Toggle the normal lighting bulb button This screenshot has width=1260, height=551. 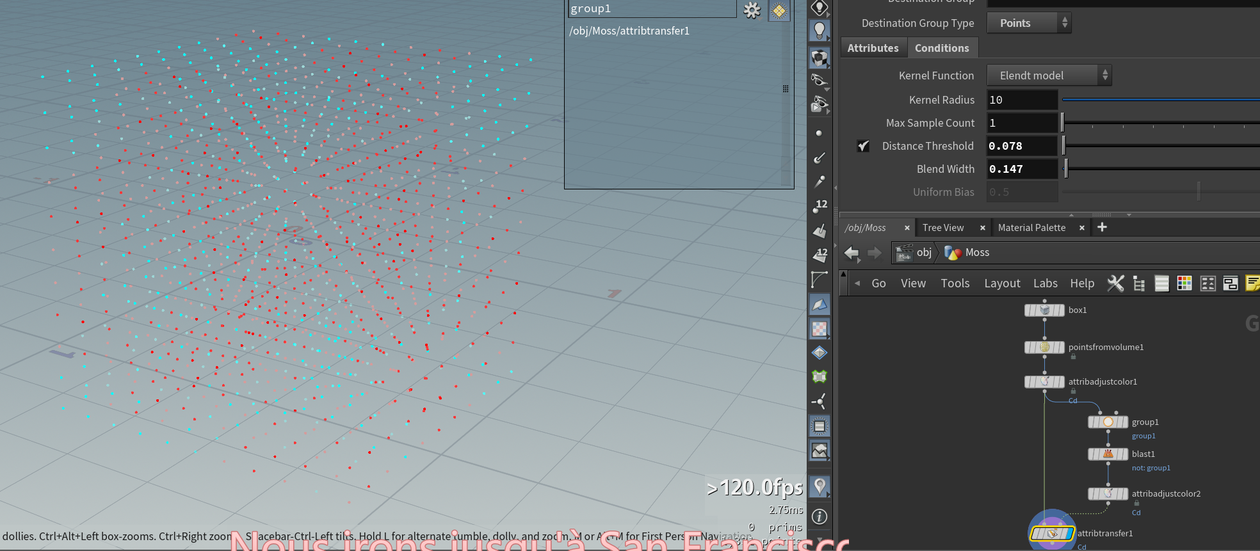point(820,30)
